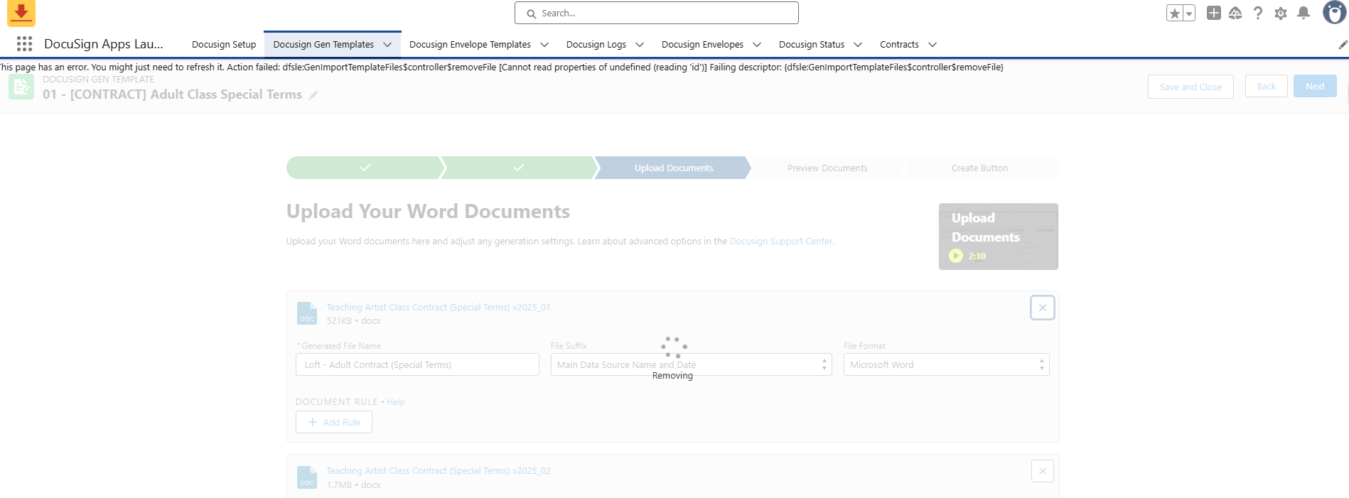Open the Upload Documents video thumbnail

coord(998,237)
